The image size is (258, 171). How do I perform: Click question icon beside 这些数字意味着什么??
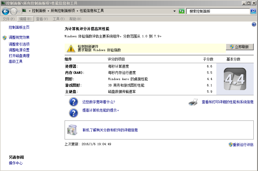(73, 102)
